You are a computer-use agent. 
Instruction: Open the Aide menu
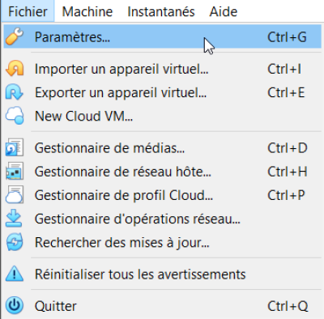tap(224, 11)
